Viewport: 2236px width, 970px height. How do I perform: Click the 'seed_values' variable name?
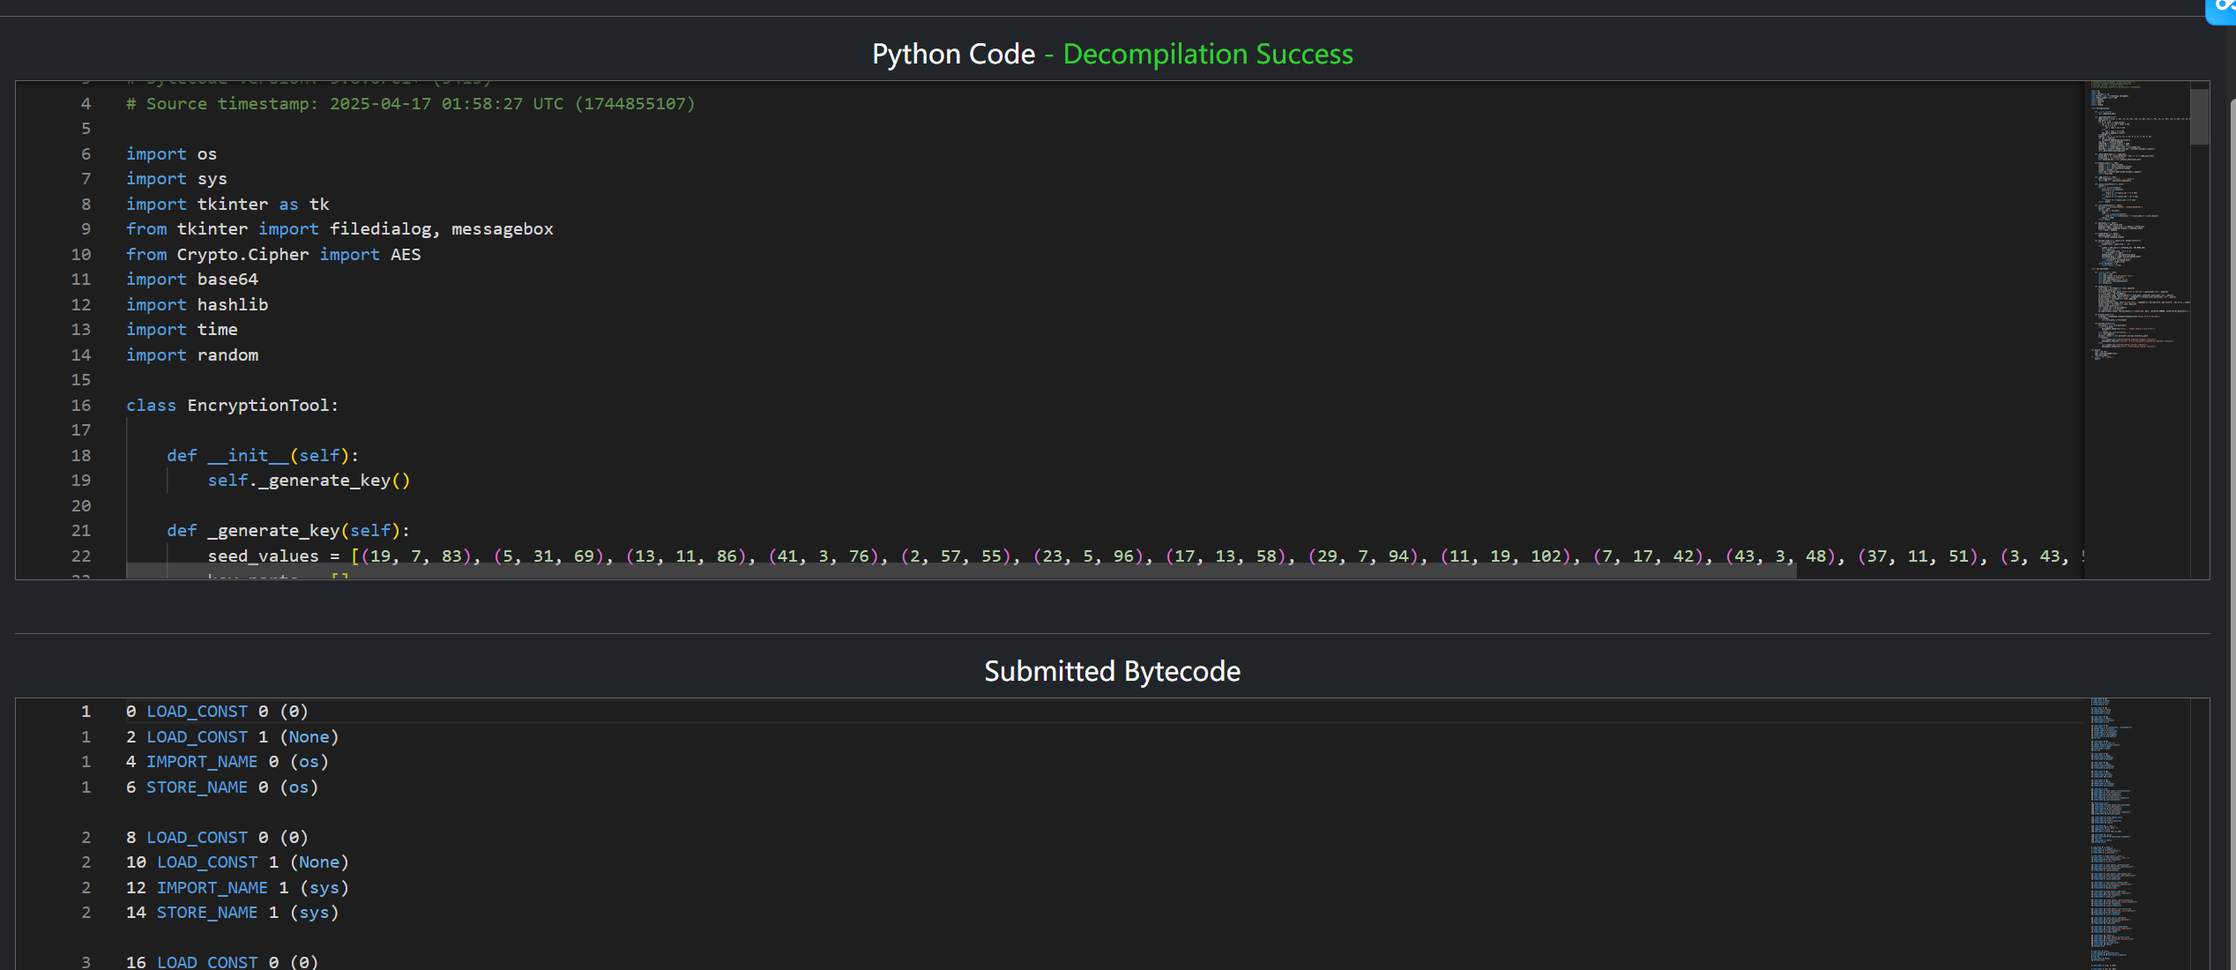[263, 556]
